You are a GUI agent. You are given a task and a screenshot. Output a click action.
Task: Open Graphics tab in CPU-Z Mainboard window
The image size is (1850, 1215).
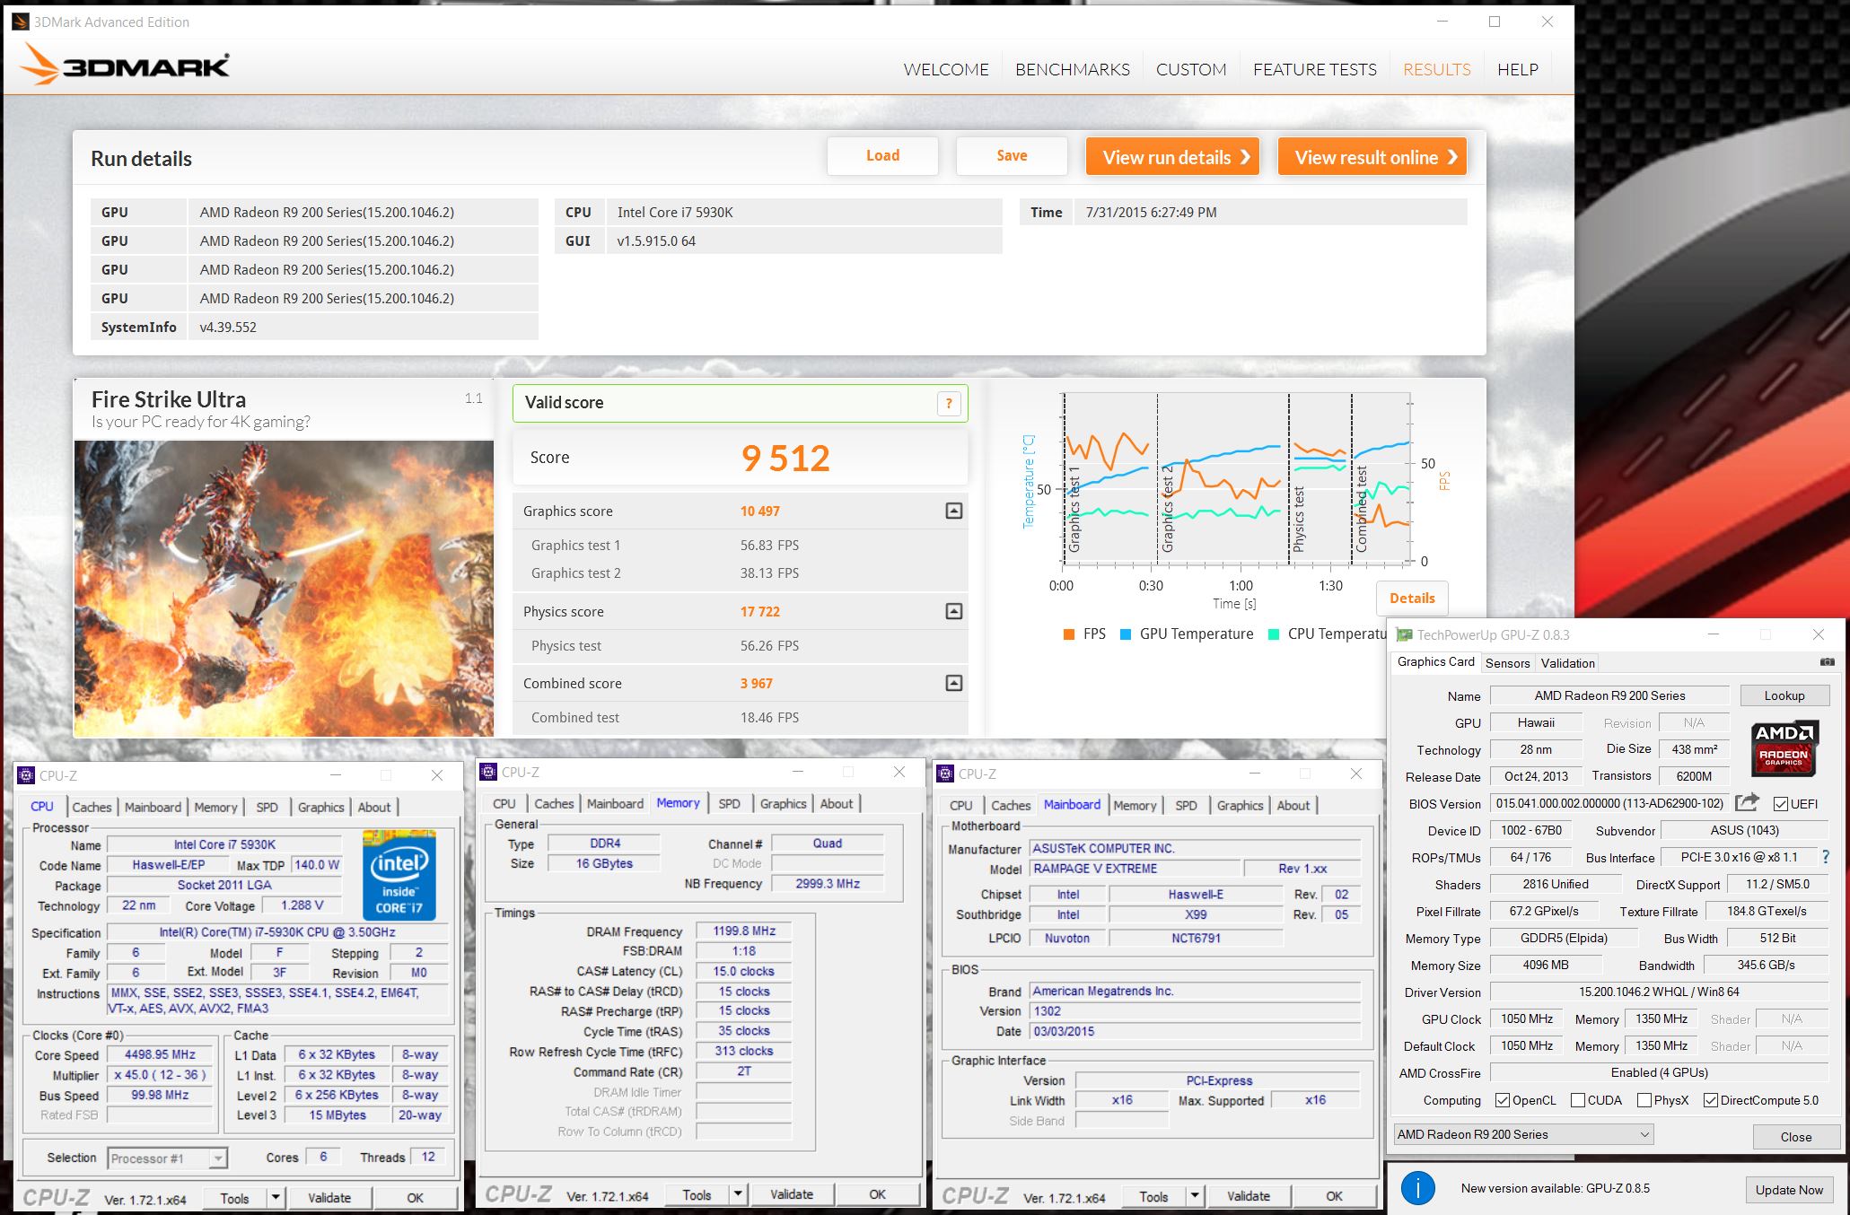coord(1240,805)
